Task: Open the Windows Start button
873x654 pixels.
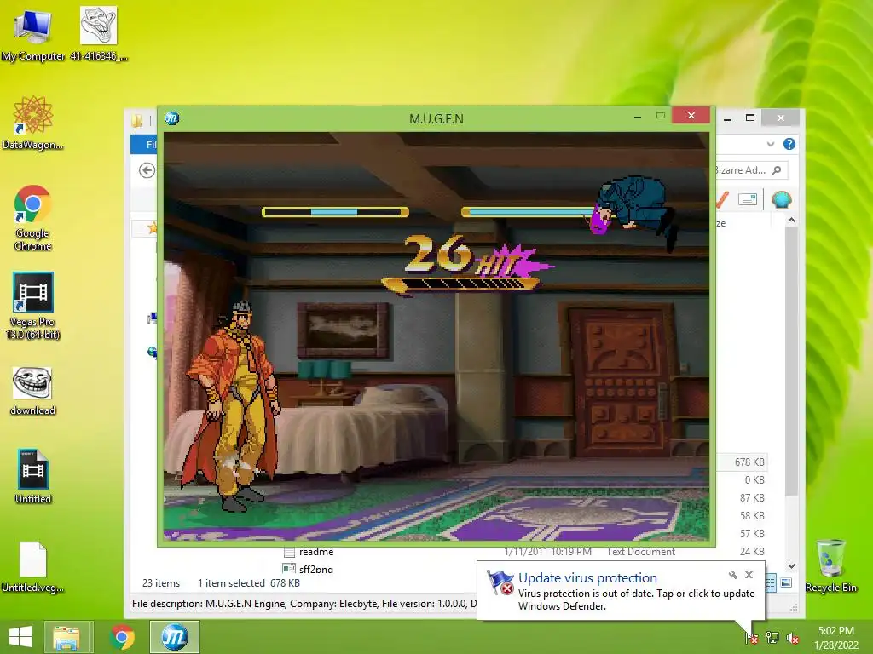Action: click(20, 637)
